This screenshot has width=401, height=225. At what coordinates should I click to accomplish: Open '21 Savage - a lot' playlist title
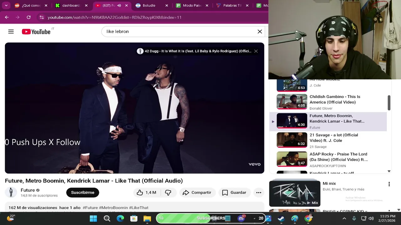coord(334,138)
